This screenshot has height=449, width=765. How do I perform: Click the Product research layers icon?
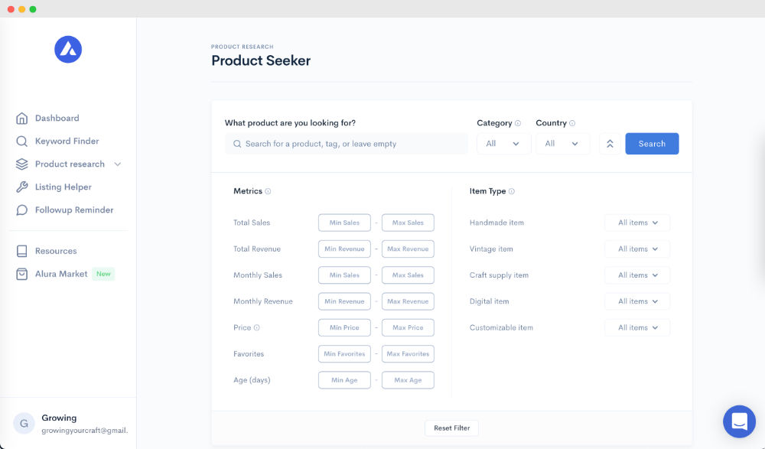pyautogui.click(x=22, y=164)
